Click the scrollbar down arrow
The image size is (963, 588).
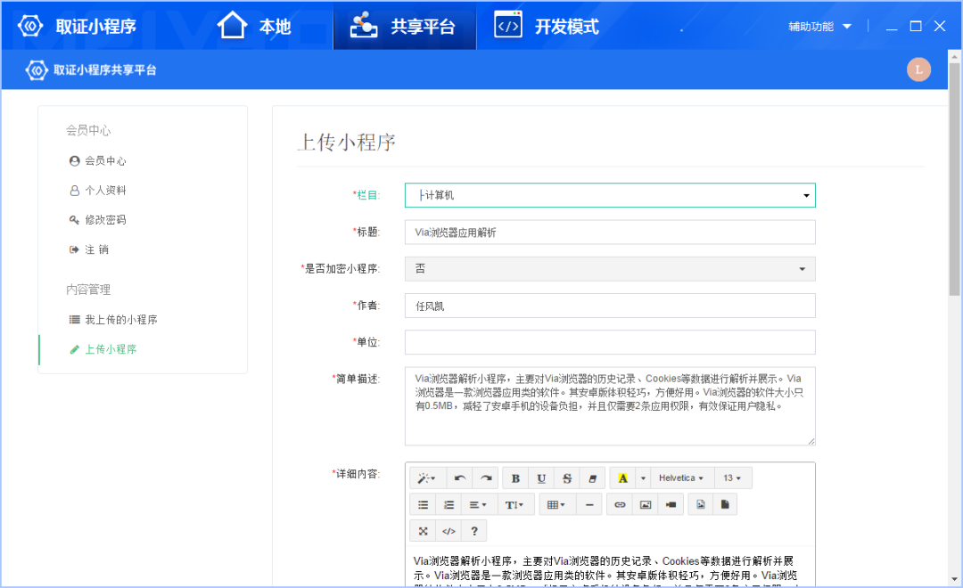[x=954, y=579]
